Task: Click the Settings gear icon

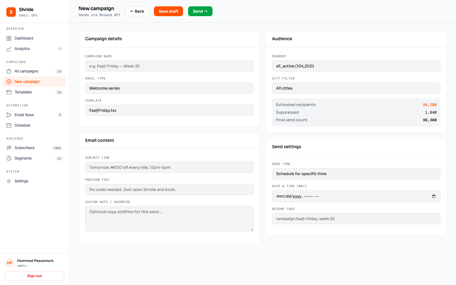Action: point(9,181)
